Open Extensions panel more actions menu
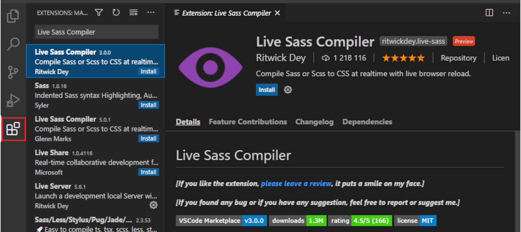This screenshot has height=232, width=521. [151, 12]
